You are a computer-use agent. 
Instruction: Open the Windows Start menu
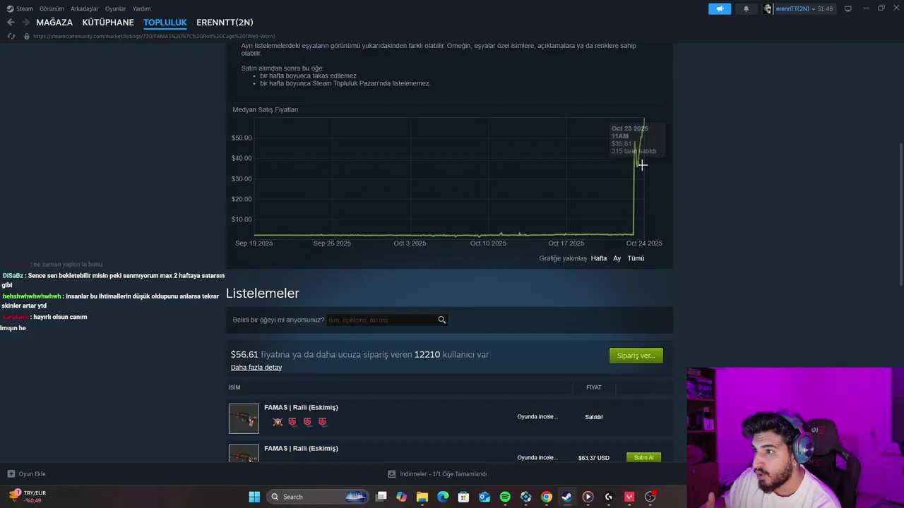254,497
